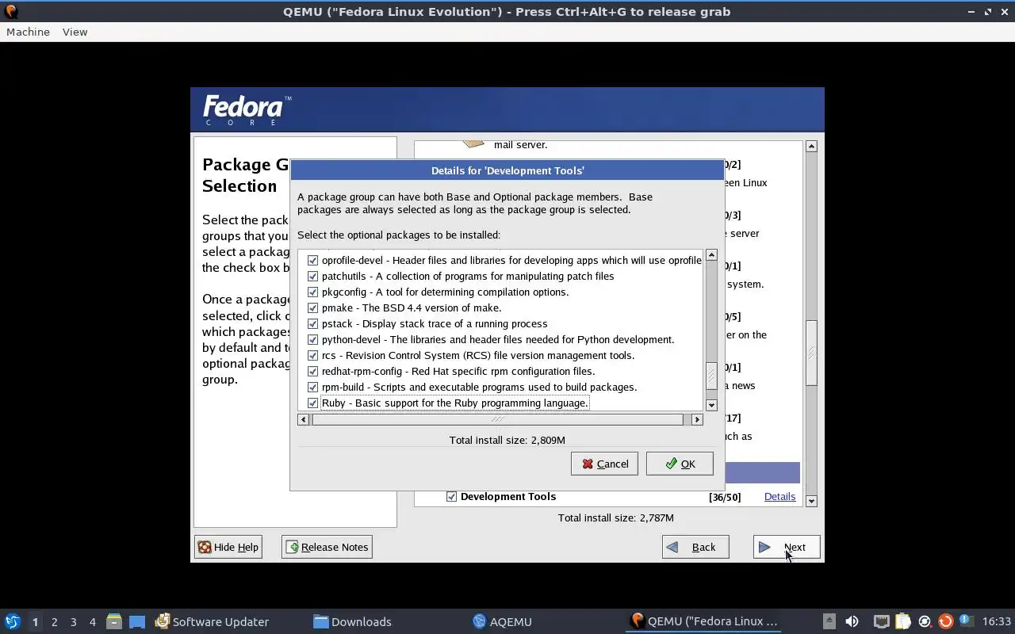Uncheck the patchutils package checkbox
The image size is (1015, 634).
click(312, 276)
